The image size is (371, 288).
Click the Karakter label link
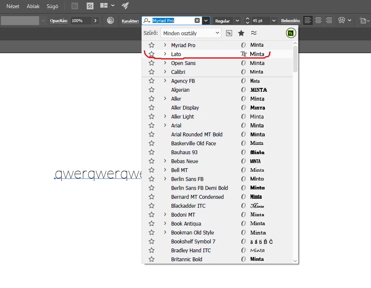coord(130,21)
